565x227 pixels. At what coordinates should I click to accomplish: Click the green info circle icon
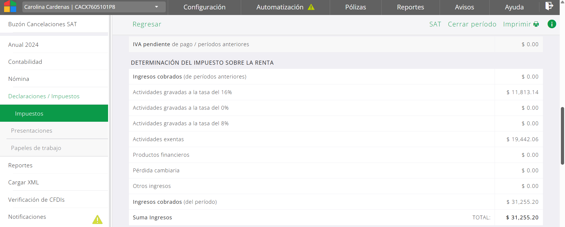click(x=551, y=24)
